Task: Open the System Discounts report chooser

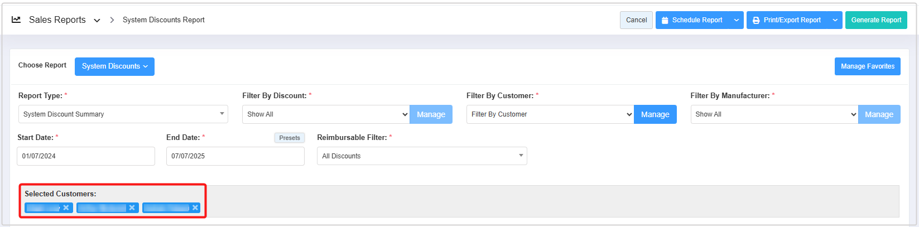Action: pyautogui.click(x=114, y=66)
